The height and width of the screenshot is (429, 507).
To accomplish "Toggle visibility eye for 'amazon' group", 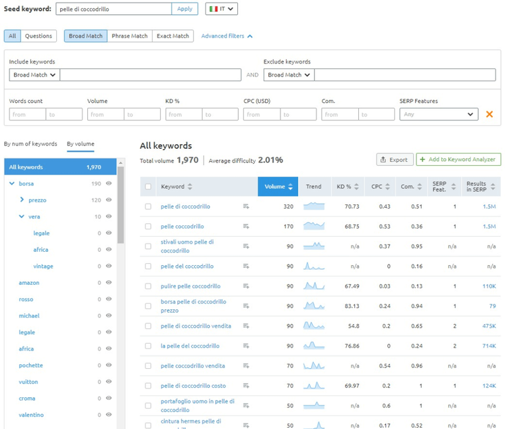I will [109, 282].
